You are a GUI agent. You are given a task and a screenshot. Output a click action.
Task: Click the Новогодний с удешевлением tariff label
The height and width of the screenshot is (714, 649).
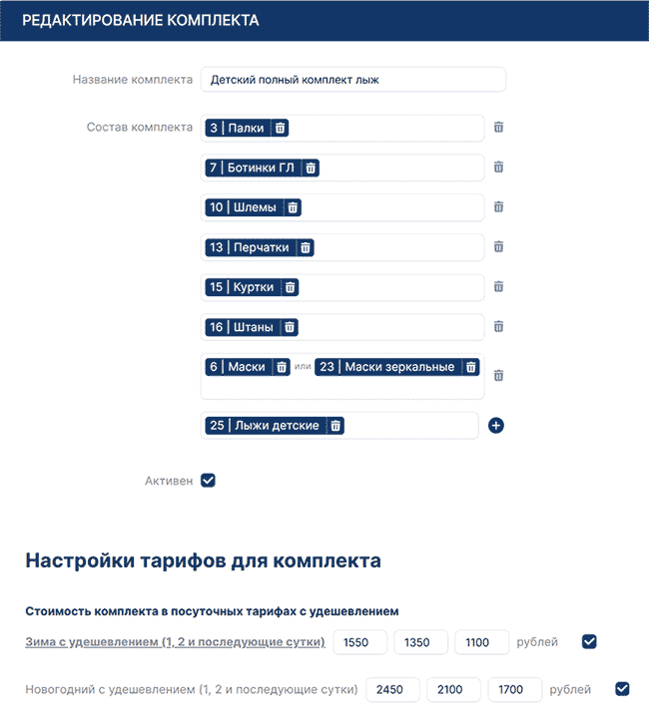coord(192,689)
